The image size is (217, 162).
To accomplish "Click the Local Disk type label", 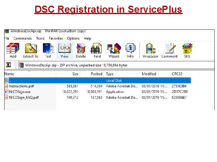I will click(x=114, y=80).
